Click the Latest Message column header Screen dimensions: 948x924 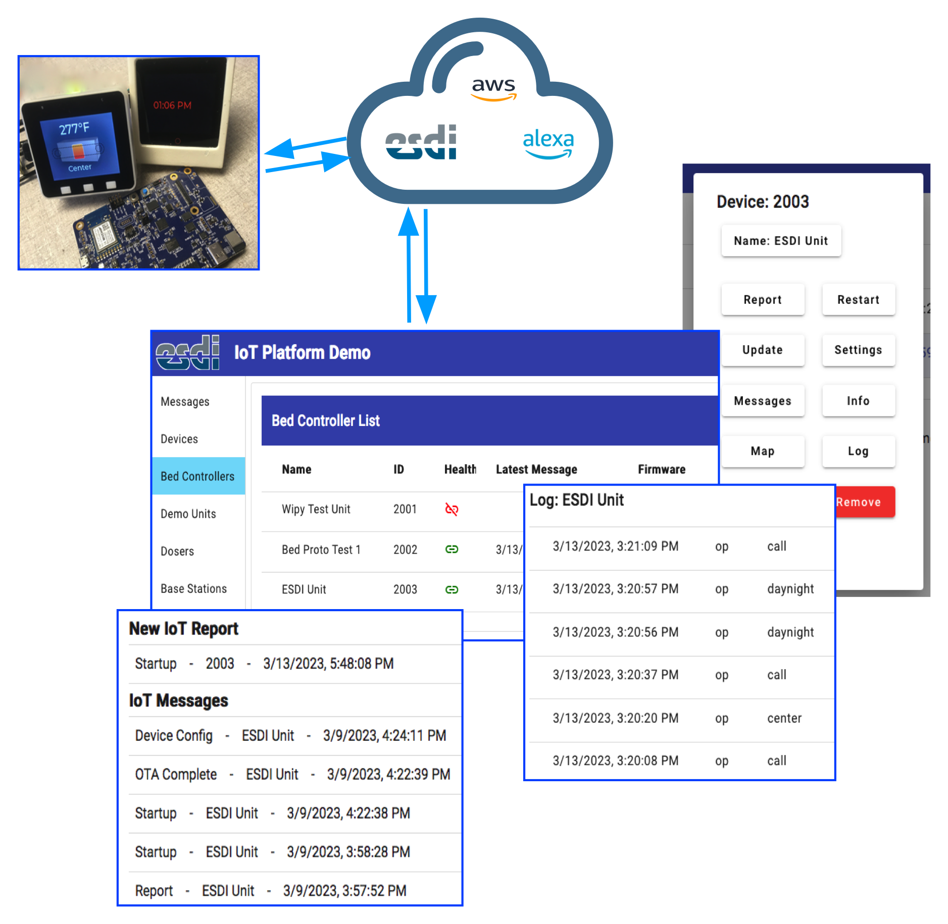[536, 469]
